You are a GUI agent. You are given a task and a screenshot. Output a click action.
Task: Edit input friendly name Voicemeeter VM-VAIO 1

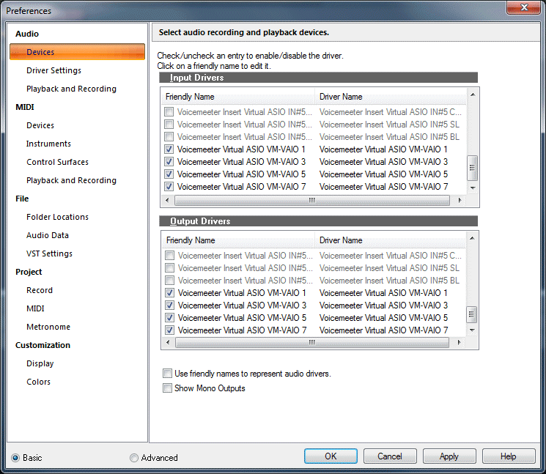click(241, 149)
